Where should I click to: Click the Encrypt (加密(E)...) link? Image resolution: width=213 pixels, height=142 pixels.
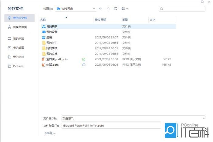pos(50,133)
